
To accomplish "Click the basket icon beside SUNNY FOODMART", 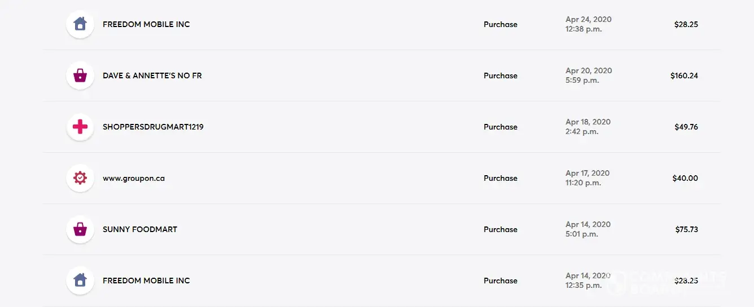I will 80,229.
